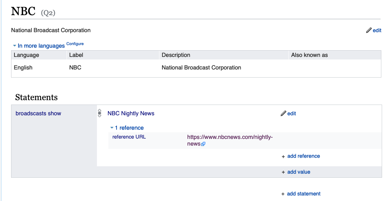
Task: Click the top-right edit link for the description
Action: point(377,30)
